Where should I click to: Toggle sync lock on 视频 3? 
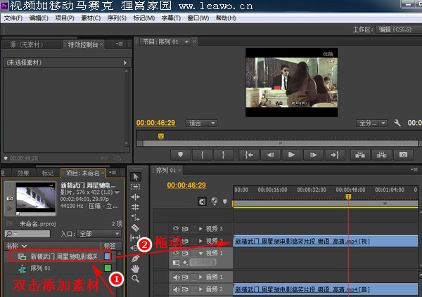coord(185,229)
